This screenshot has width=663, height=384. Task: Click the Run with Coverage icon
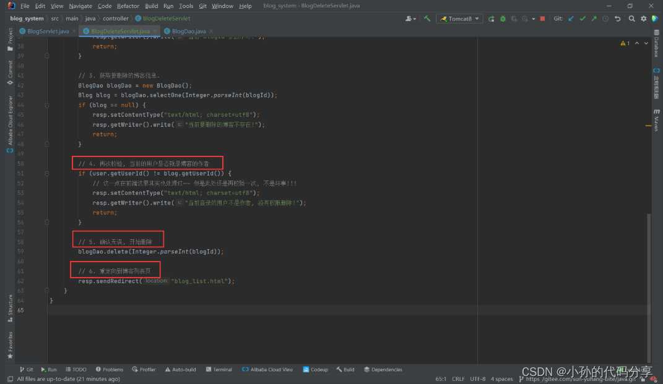(514, 19)
